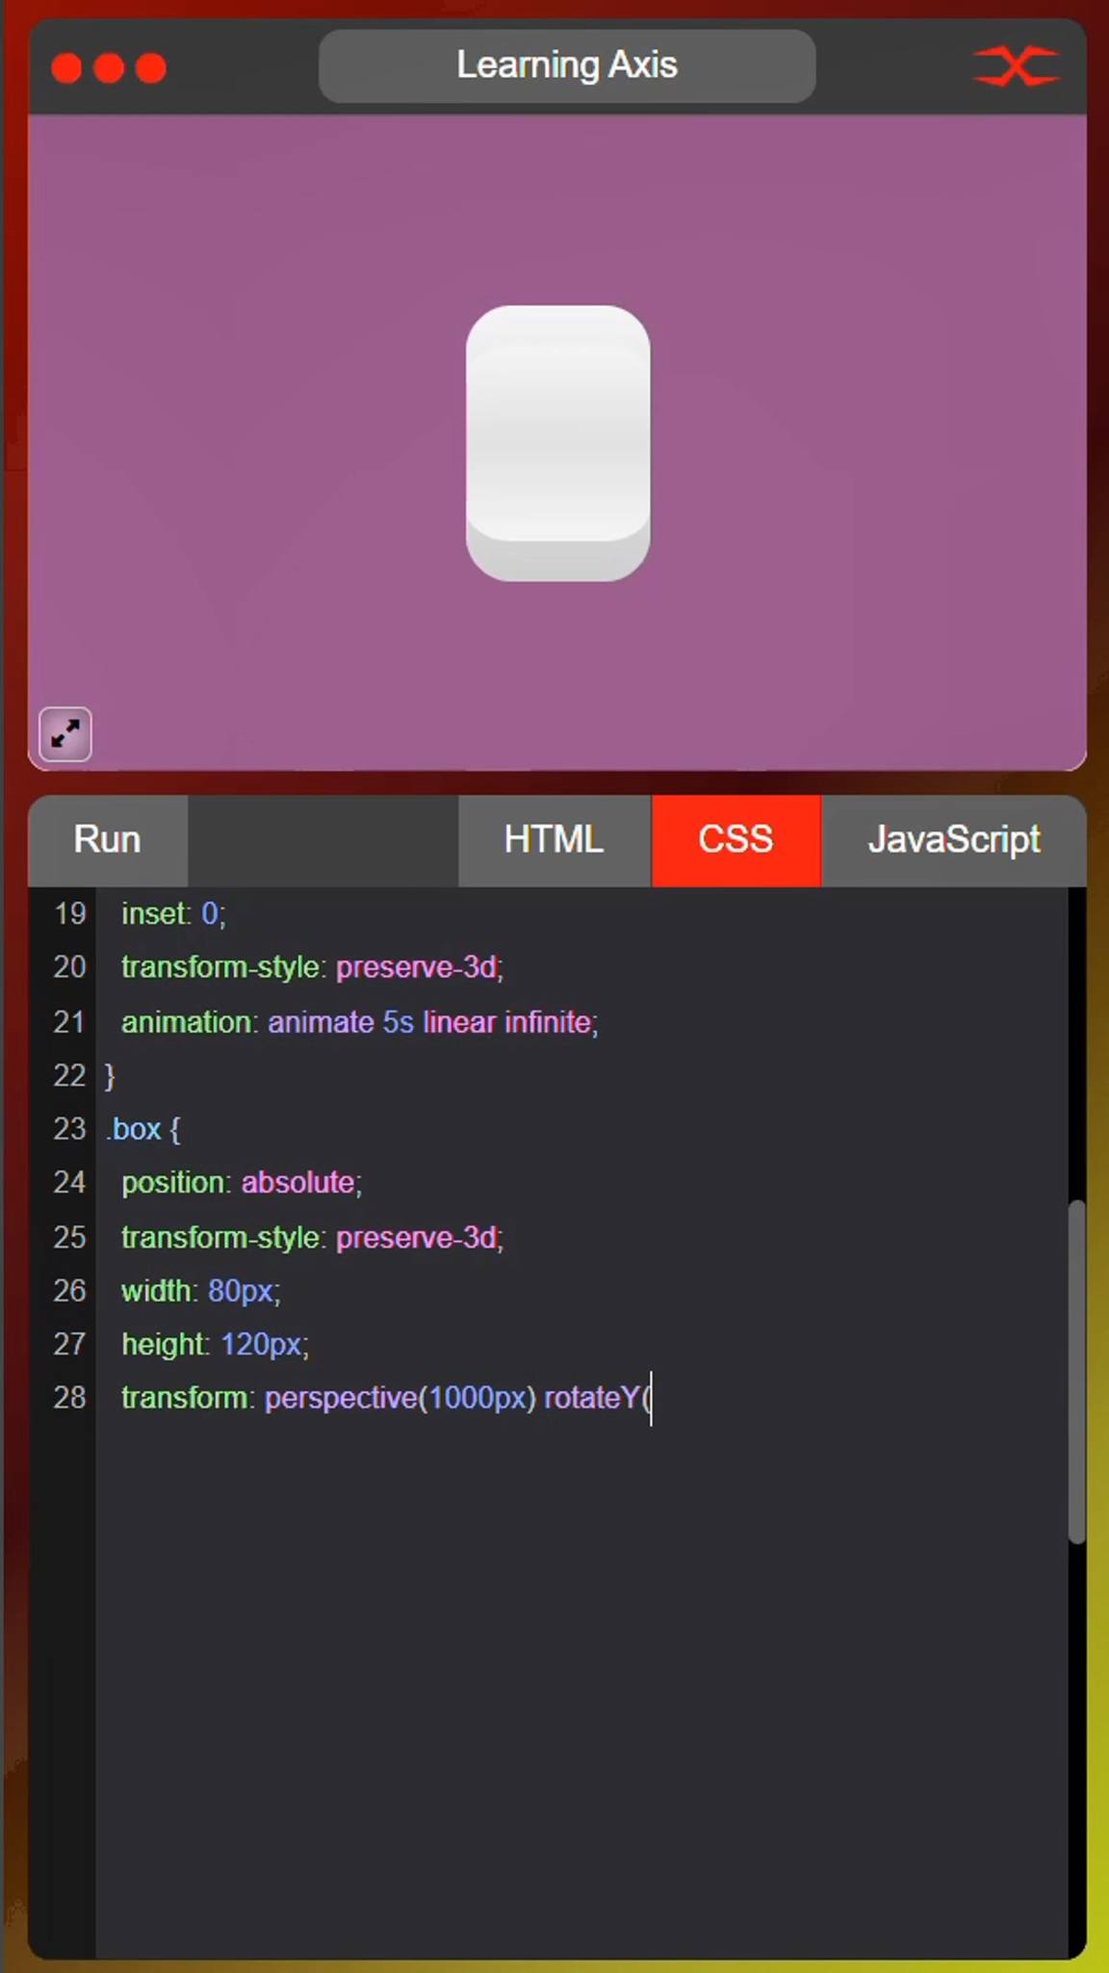
Task: Select the CSS tab
Action: coord(736,840)
